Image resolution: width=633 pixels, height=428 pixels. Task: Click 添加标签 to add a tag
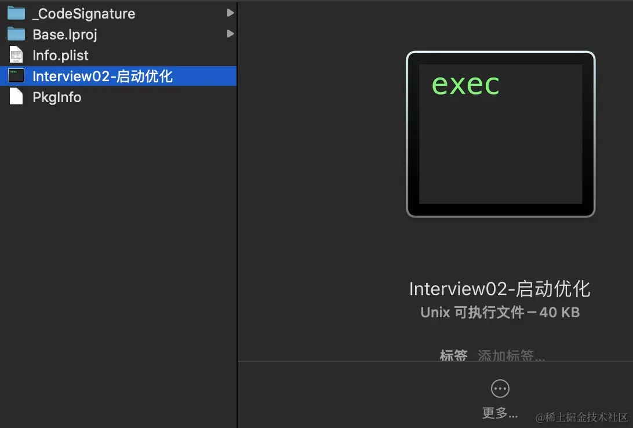(x=510, y=356)
